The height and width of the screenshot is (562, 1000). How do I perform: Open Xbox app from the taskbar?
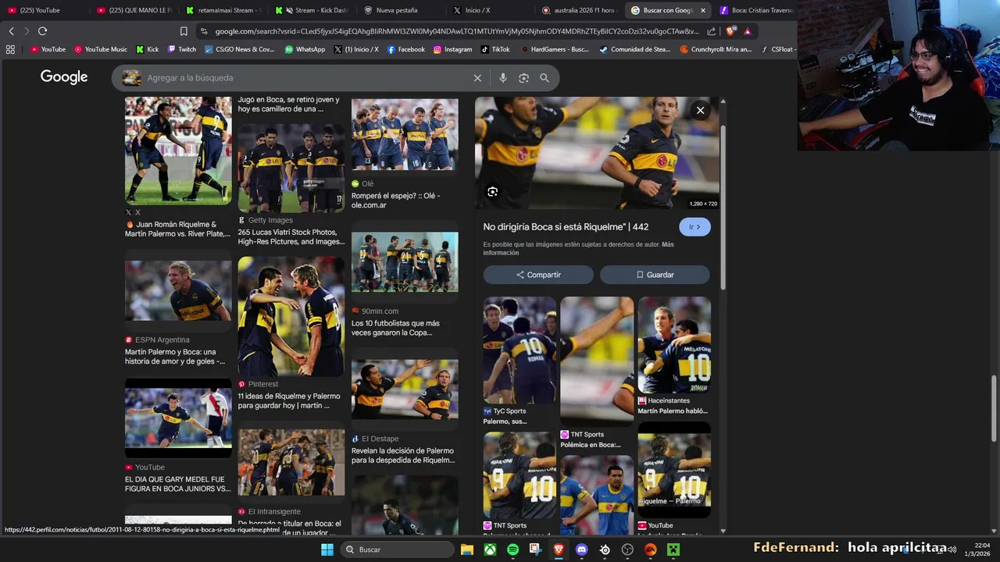point(490,550)
